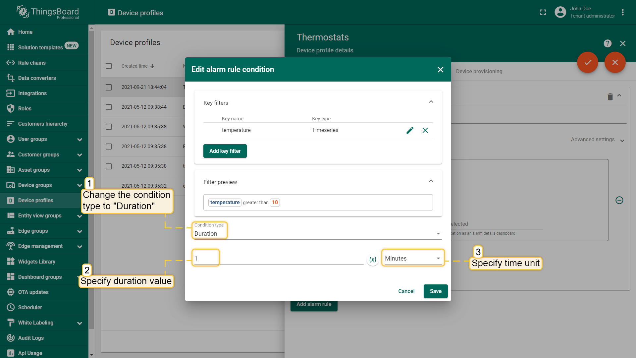This screenshot has height=358, width=636.
Task: Cancel the alarm rule condition dialog
Action: click(406, 291)
